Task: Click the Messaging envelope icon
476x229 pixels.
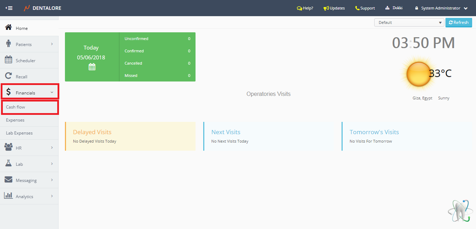Action: pyautogui.click(x=8, y=180)
